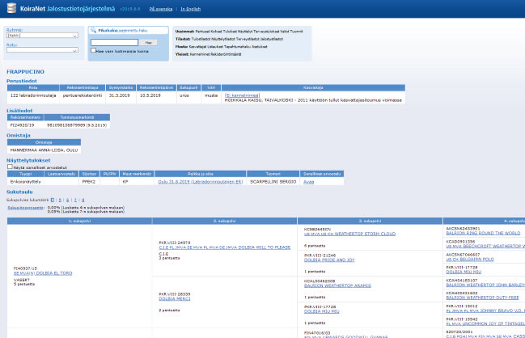Open Balrion Weathertop Duty Free link
This screenshot has width=525, height=338.
[482, 298]
